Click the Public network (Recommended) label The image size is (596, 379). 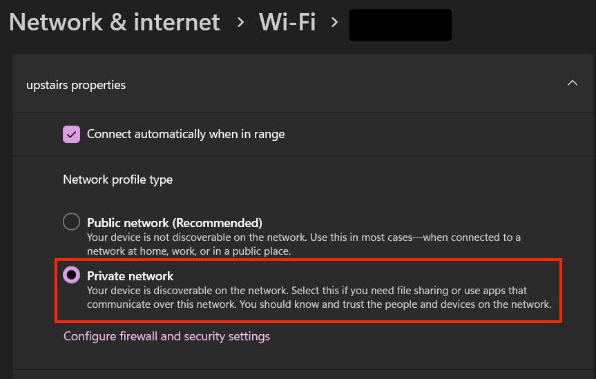pos(175,223)
